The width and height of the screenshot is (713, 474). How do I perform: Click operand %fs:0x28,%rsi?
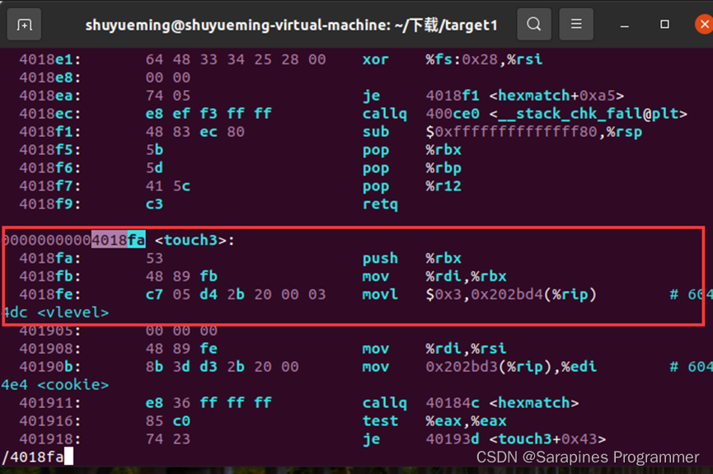click(x=484, y=59)
